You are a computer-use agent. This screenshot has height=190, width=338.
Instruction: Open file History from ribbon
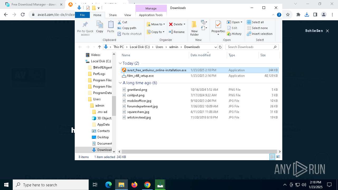234,34
